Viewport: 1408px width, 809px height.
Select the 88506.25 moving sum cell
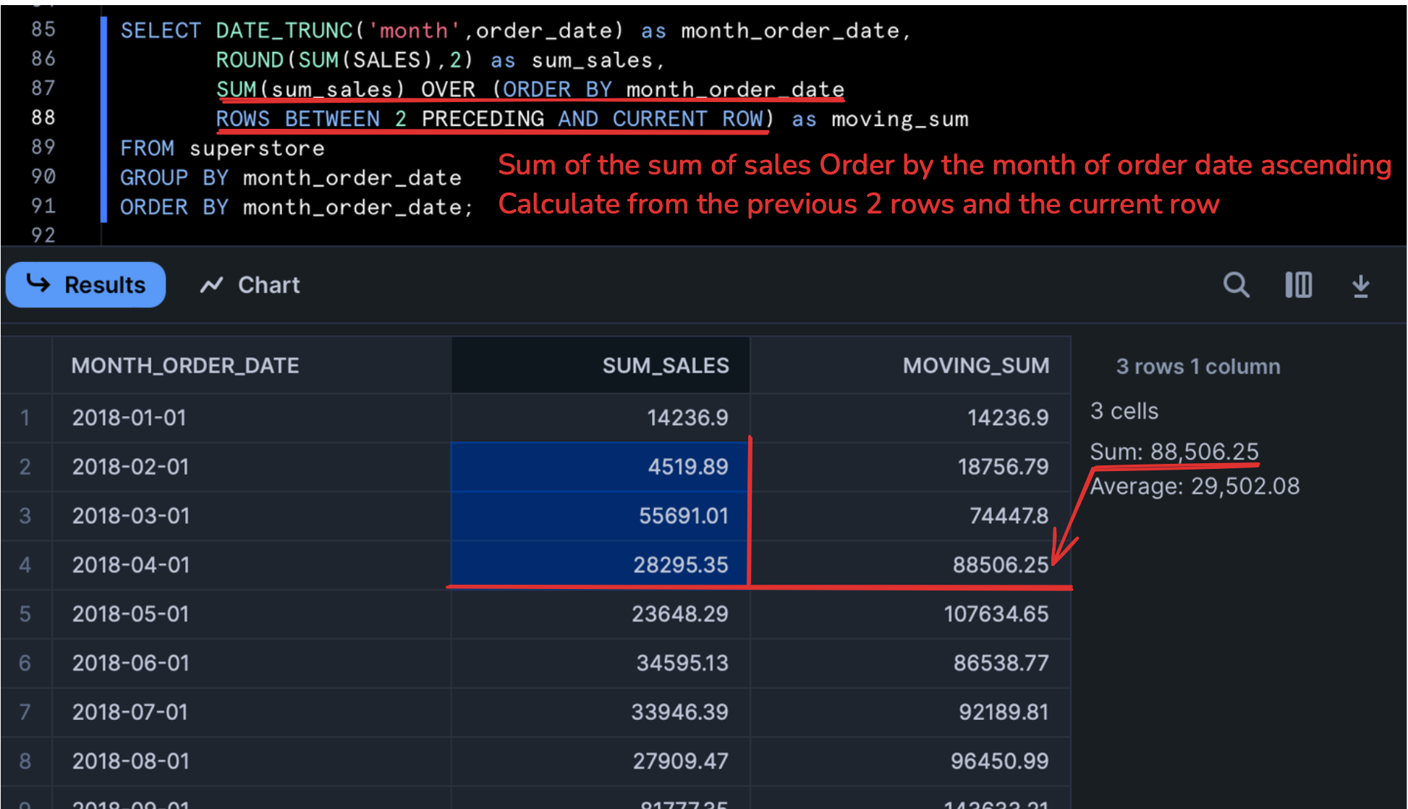pos(1000,564)
